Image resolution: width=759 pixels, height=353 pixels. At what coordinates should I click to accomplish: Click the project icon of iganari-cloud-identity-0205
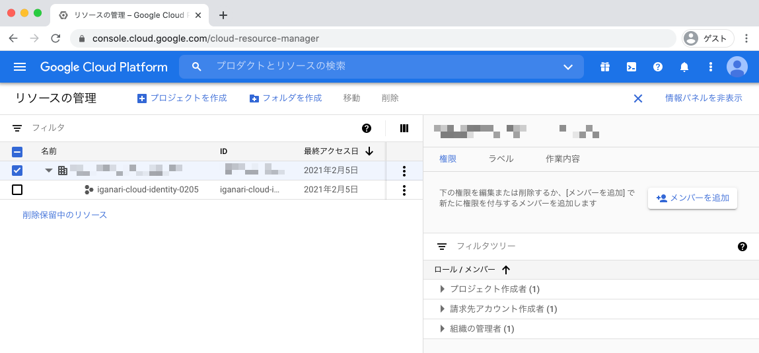pyautogui.click(x=89, y=190)
